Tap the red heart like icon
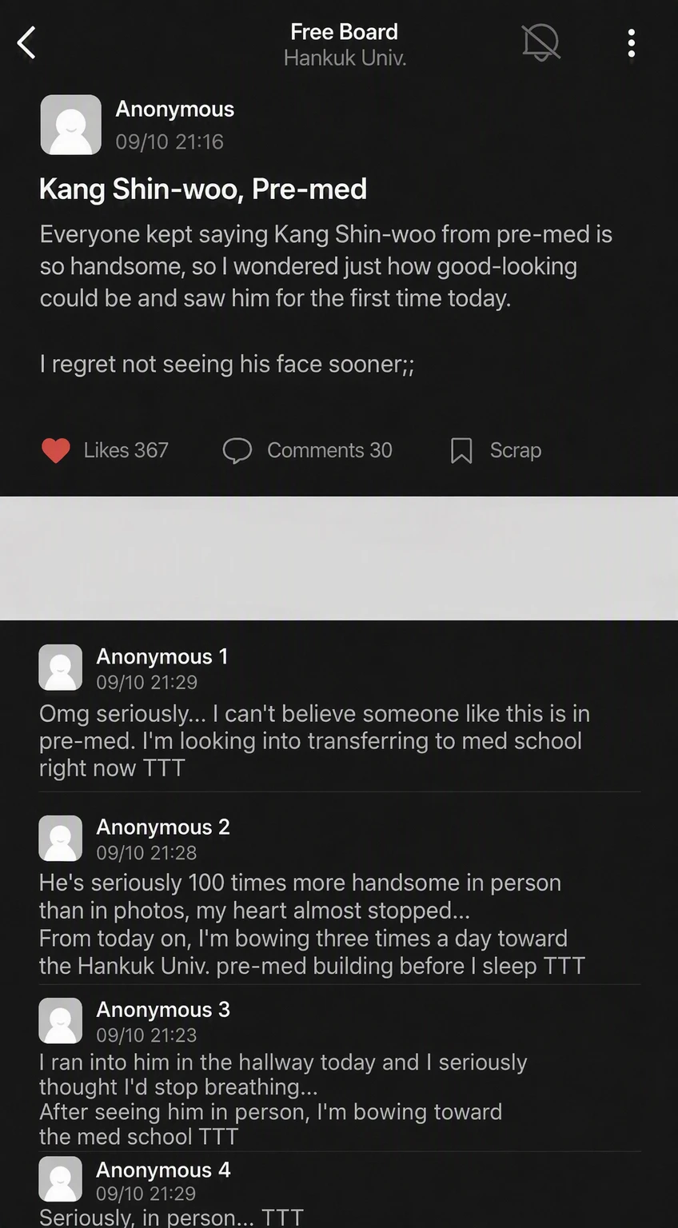 56,451
